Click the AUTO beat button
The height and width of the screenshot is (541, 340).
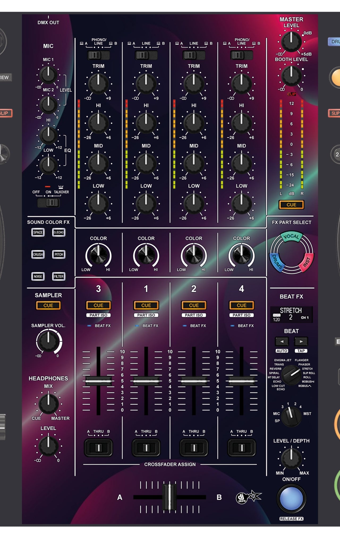(x=282, y=351)
